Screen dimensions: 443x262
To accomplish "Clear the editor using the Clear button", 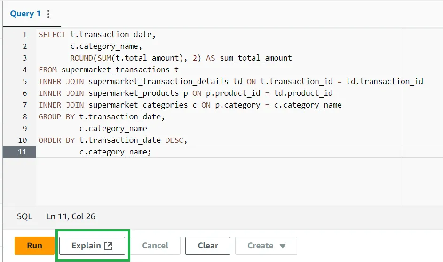I will tap(208, 246).
